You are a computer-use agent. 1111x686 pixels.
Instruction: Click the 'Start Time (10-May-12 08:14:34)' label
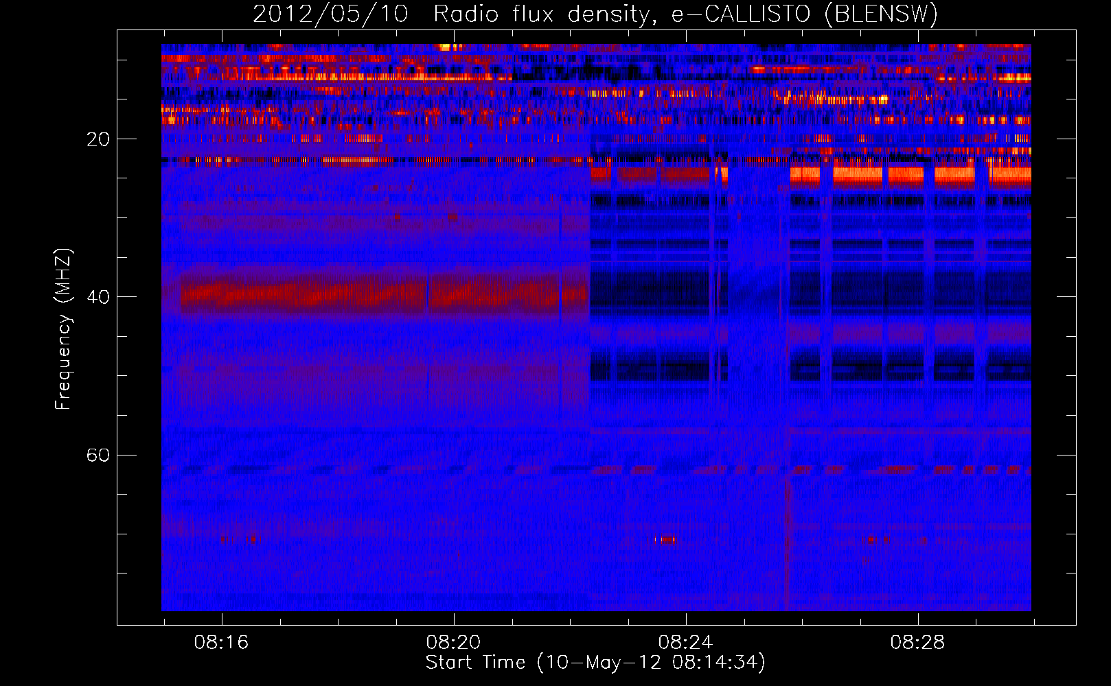pos(595,663)
